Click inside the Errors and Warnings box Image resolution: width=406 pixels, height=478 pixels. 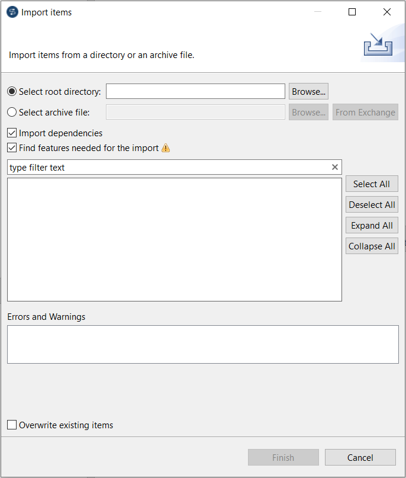(203, 344)
